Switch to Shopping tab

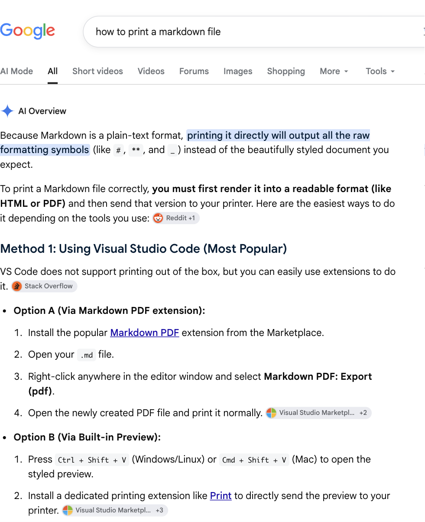286,71
